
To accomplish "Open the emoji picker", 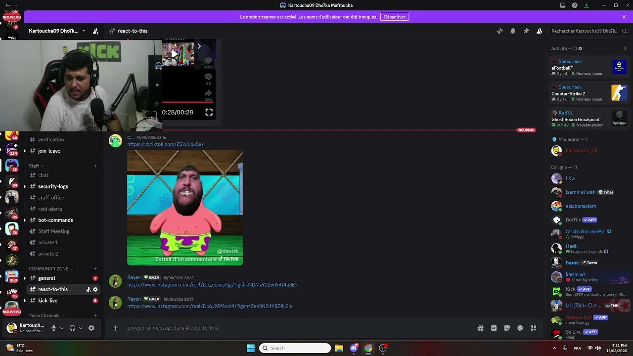I will 520,328.
